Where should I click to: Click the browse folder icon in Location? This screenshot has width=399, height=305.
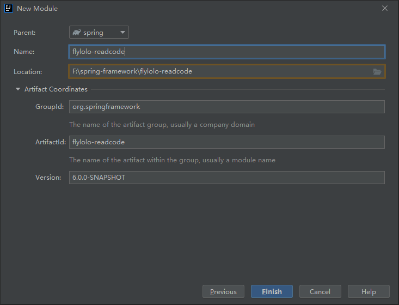pyautogui.click(x=377, y=71)
